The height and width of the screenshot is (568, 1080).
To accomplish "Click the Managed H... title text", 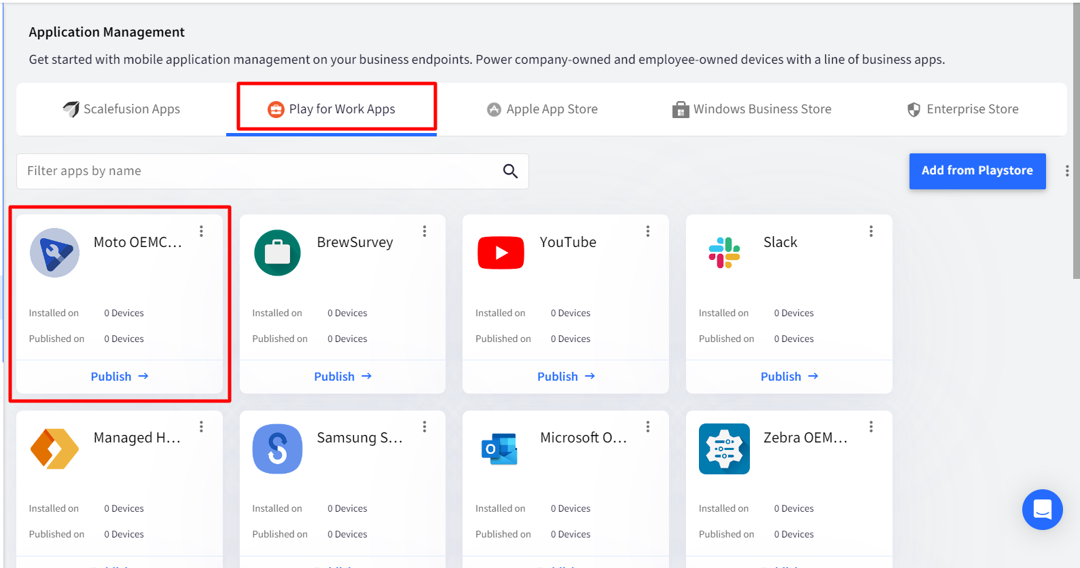I will pos(137,438).
